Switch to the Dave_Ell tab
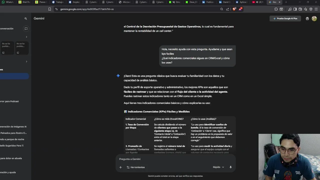 (192, 2)
